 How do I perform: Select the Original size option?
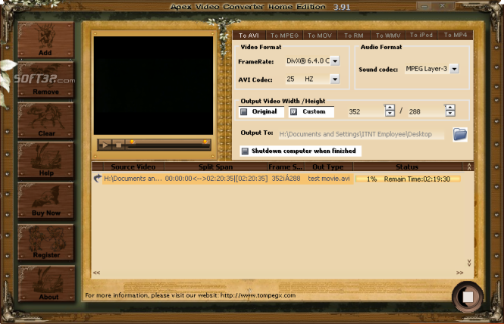point(261,111)
